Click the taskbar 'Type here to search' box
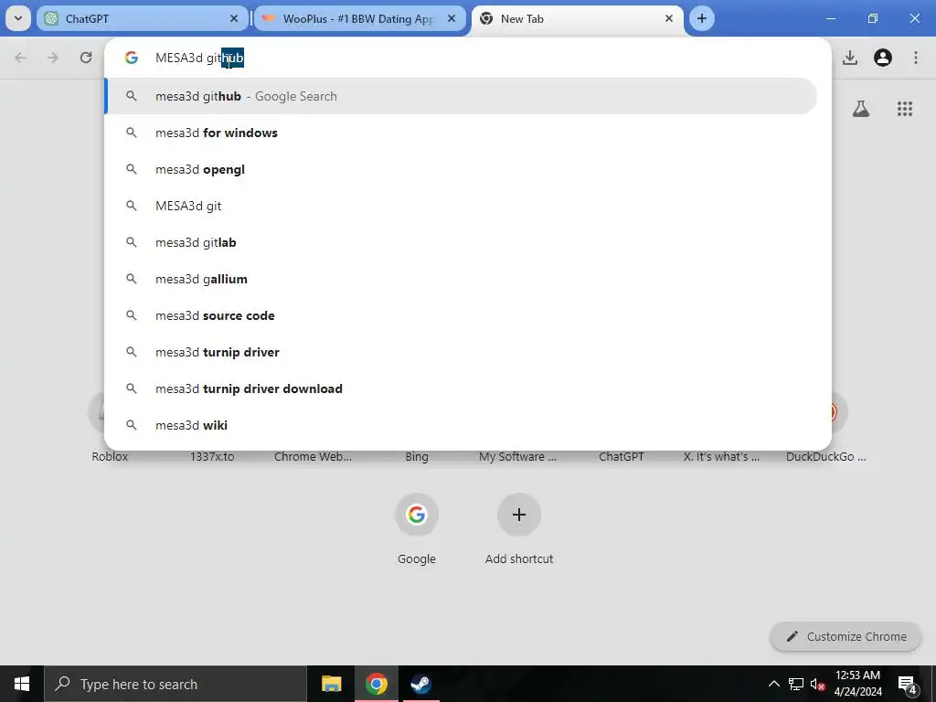 (175, 684)
